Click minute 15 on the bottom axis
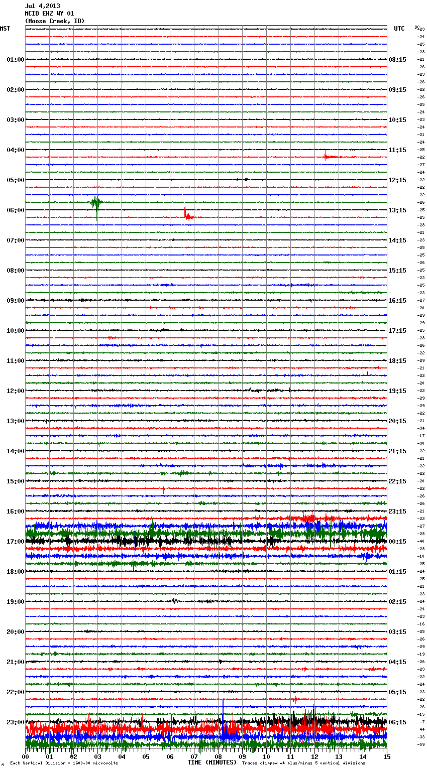 point(387,756)
